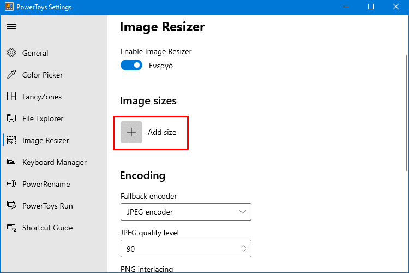Click the JPEG quality level stepper arrows
The image size is (409, 273).
(243, 248)
